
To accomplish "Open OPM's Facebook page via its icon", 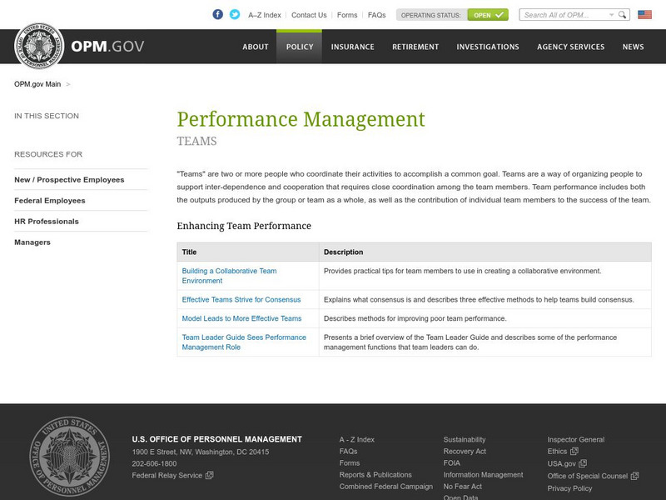I will (x=217, y=14).
